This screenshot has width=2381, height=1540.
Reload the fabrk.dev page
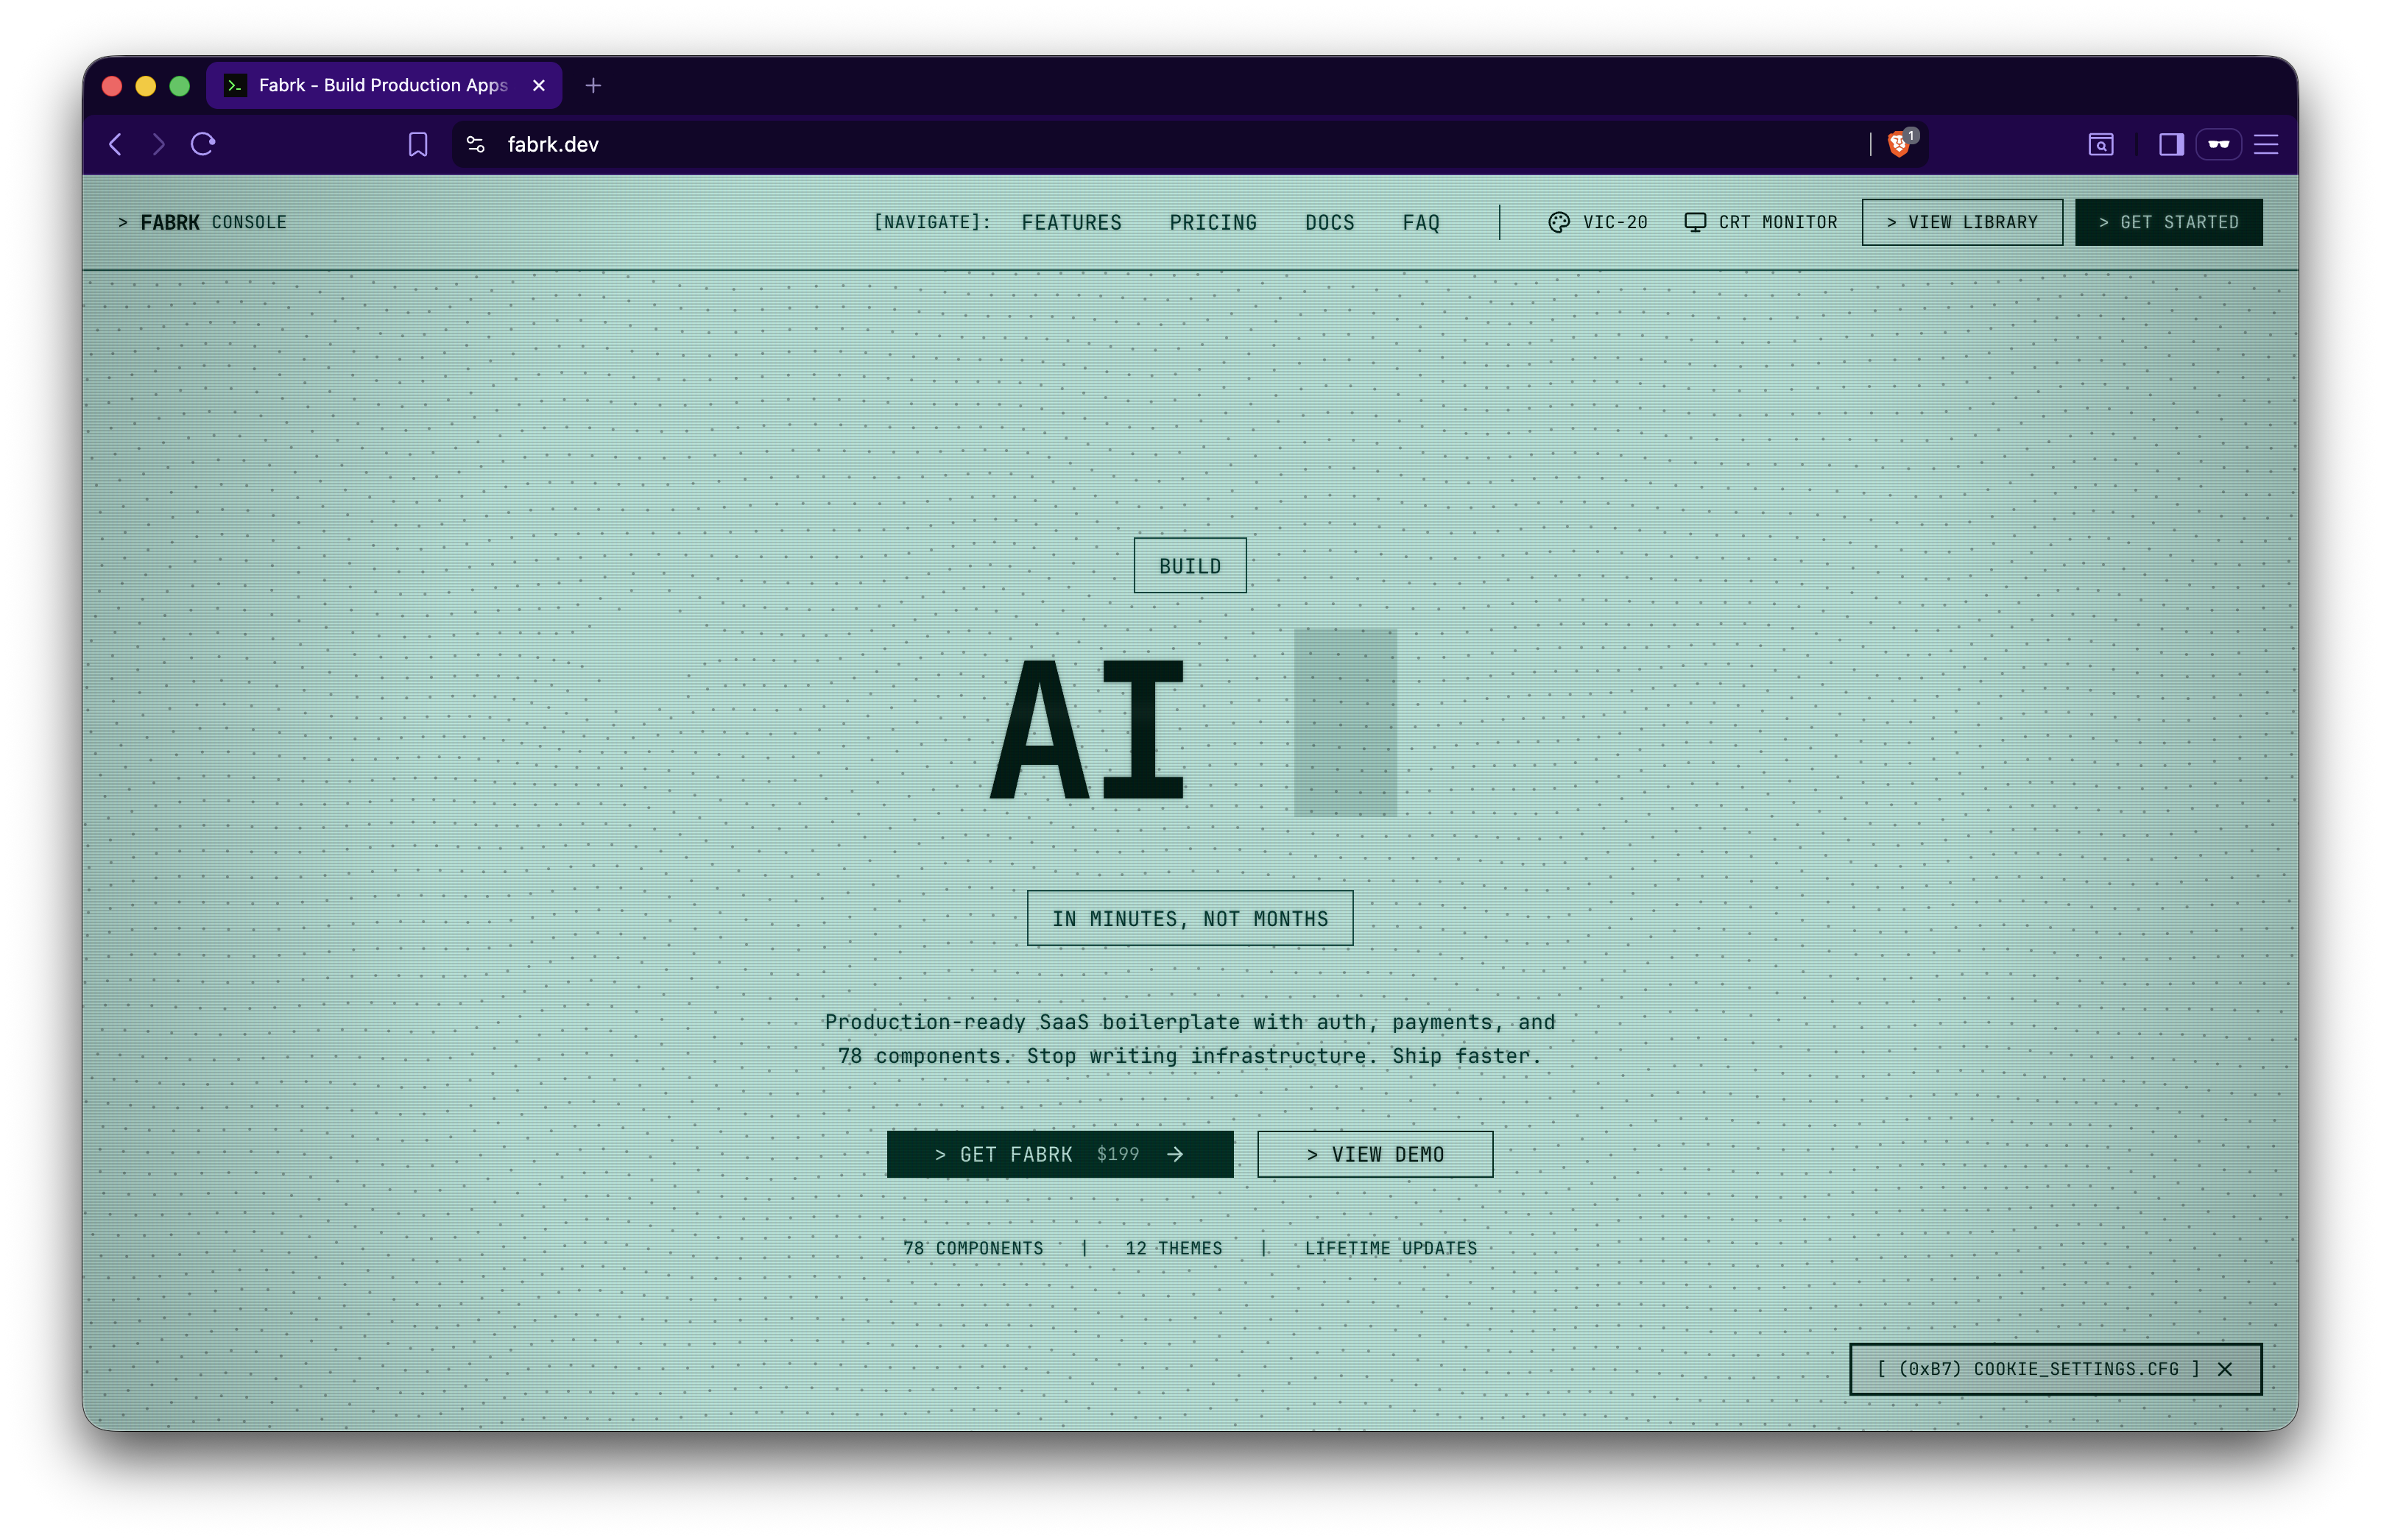coord(203,144)
